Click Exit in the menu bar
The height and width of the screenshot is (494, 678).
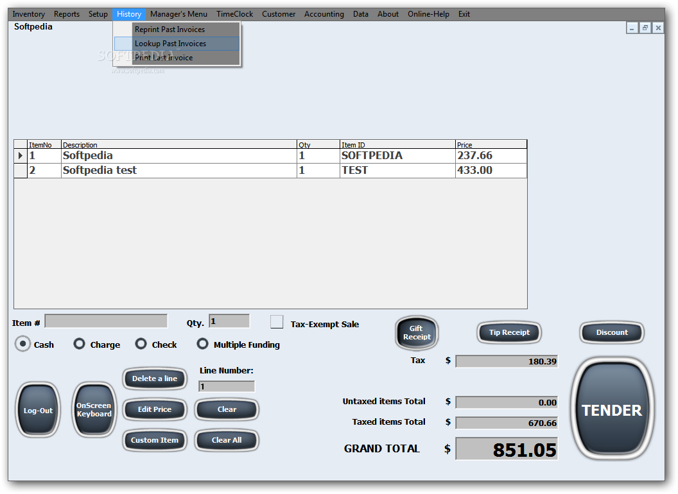[464, 14]
